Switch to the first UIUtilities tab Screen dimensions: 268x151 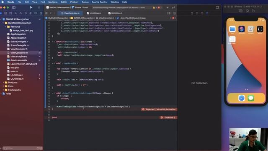[x=94, y=13]
